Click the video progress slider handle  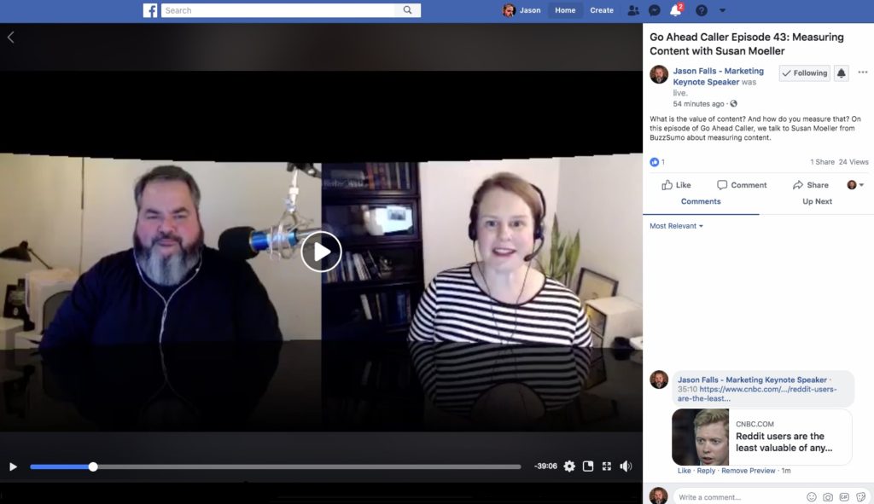(x=93, y=466)
